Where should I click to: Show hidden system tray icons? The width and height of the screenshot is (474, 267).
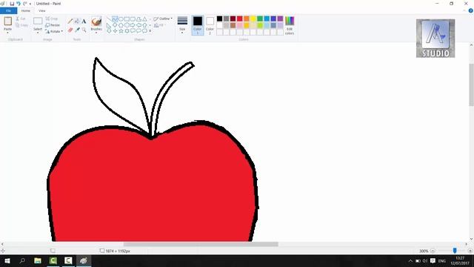(x=410, y=260)
